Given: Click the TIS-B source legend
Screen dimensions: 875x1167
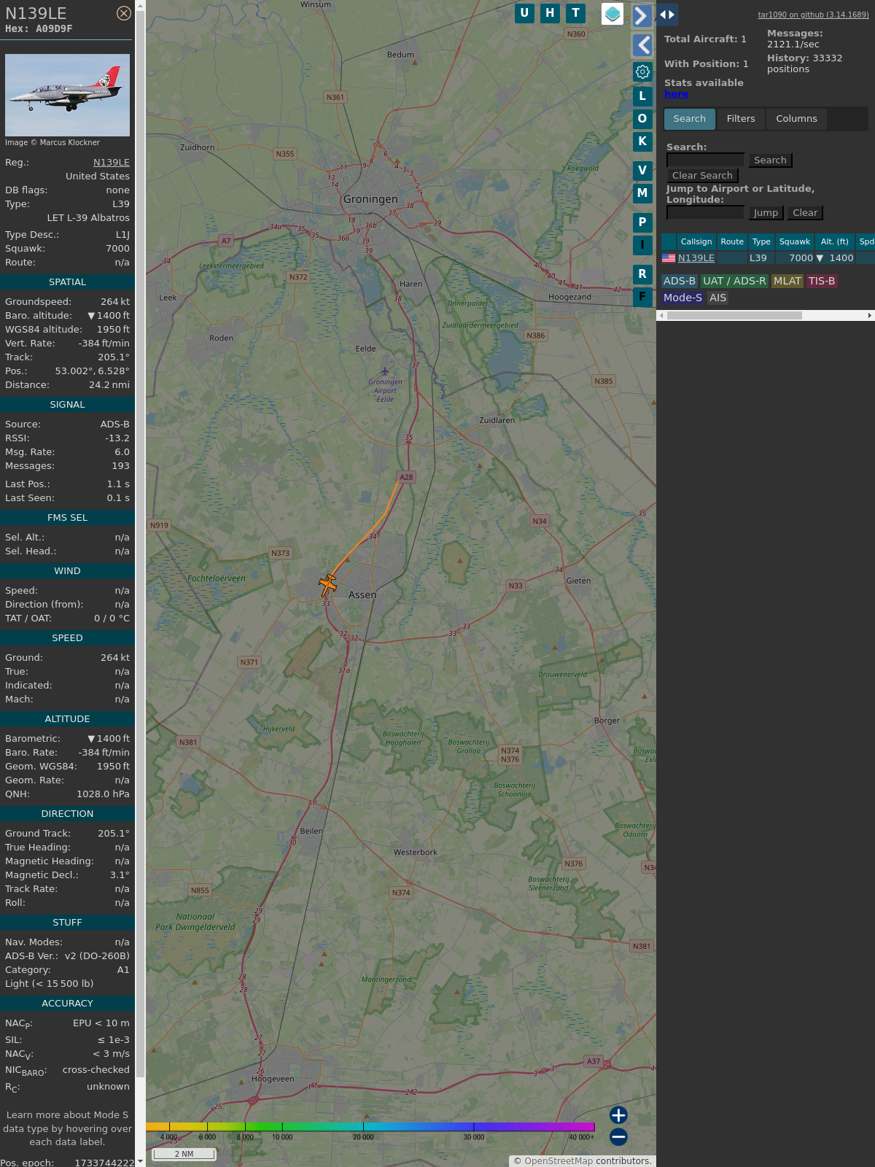Looking at the screenshot, I should pyautogui.click(x=822, y=281).
